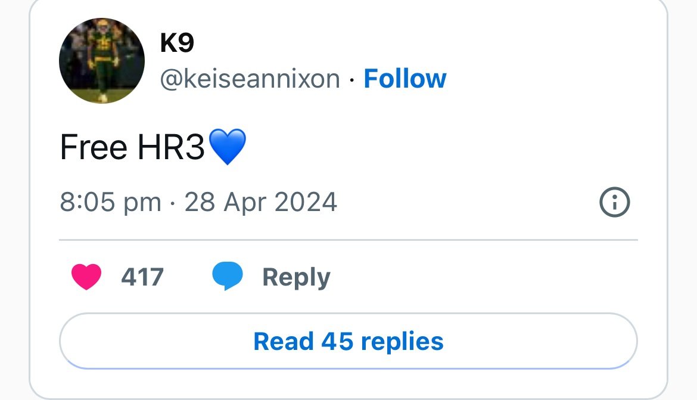Open the @keiseannixon handle link
The image size is (697, 400).
(x=250, y=79)
